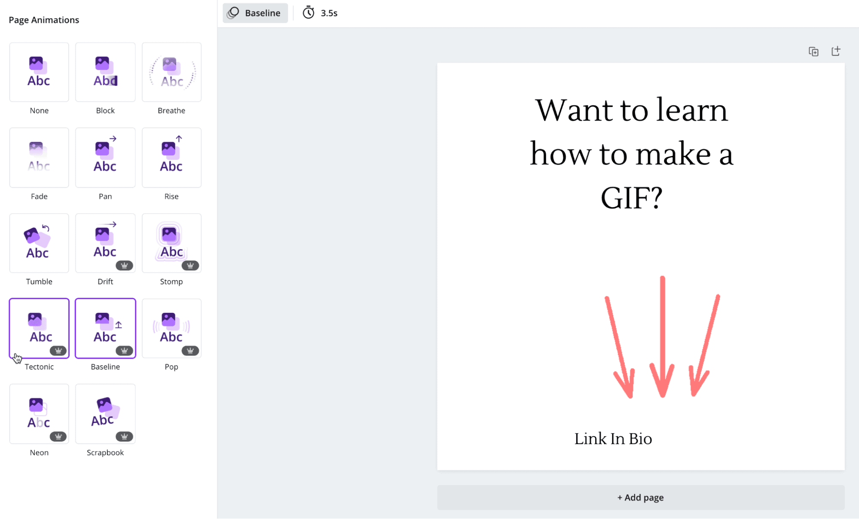Click the timer clock icon

pos(309,13)
